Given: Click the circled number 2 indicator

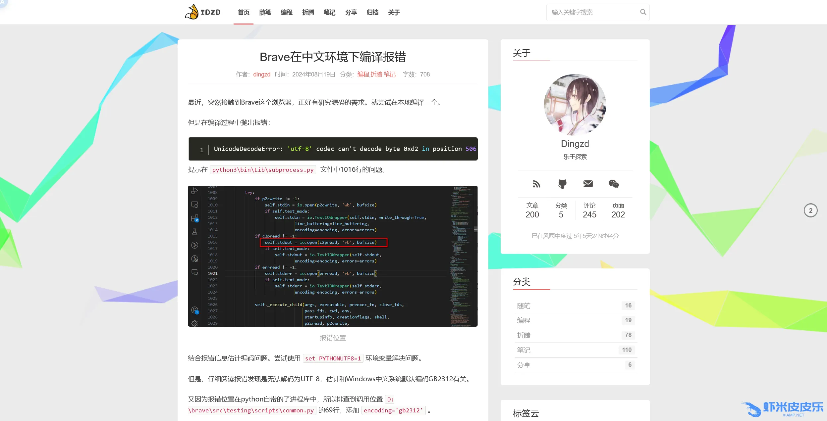Looking at the screenshot, I should 810,210.
